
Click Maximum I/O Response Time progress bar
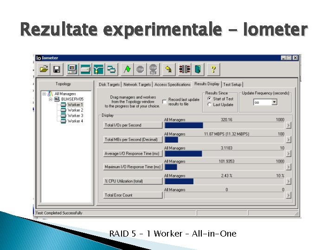click(x=225, y=167)
